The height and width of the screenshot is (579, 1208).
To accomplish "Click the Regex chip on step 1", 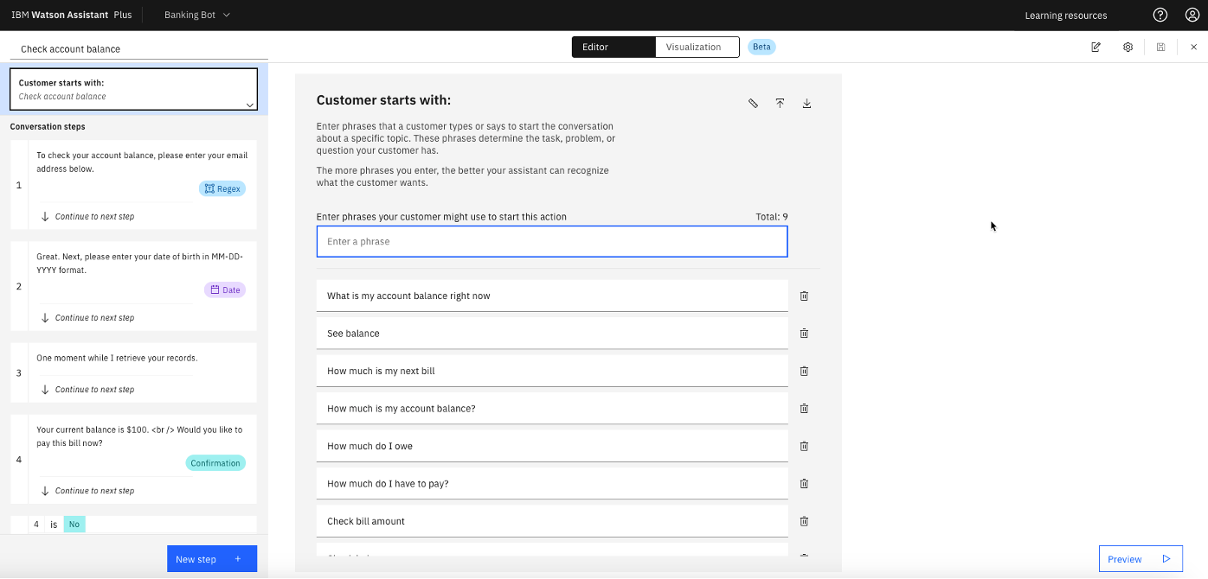I will tap(222, 188).
